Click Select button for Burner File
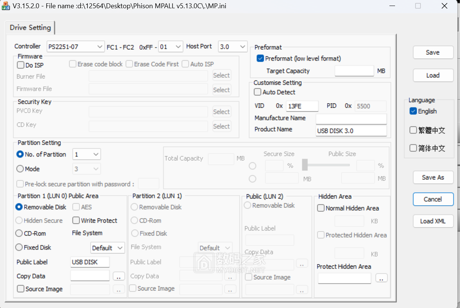The height and width of the screenshot is (308, 460). click(222, 76)
